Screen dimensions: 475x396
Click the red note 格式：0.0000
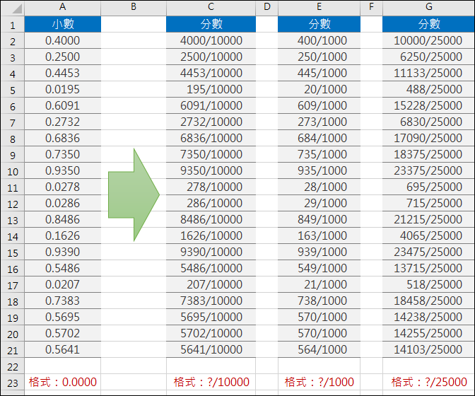tap(63, 382)
